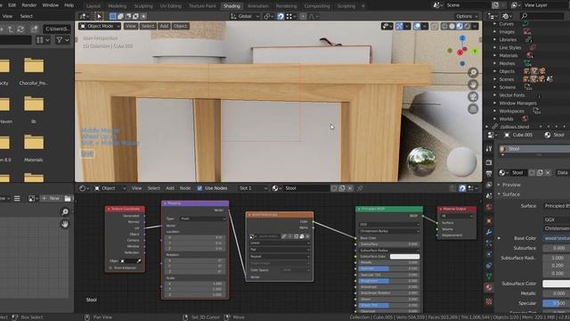Open the Render properties tab
This screenshot has height=321, width=570.
tap(489, 162)
